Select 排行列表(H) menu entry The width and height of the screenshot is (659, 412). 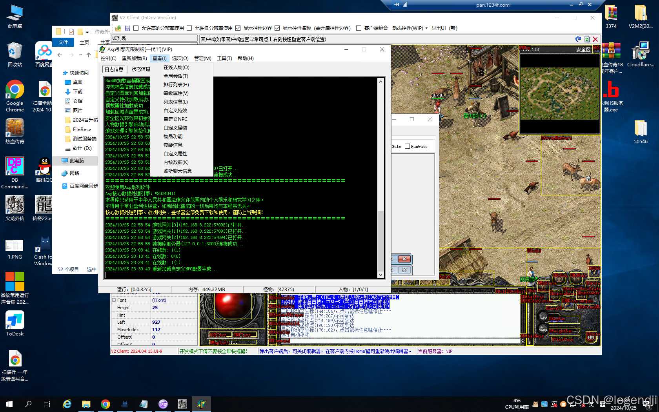(176, 85)
